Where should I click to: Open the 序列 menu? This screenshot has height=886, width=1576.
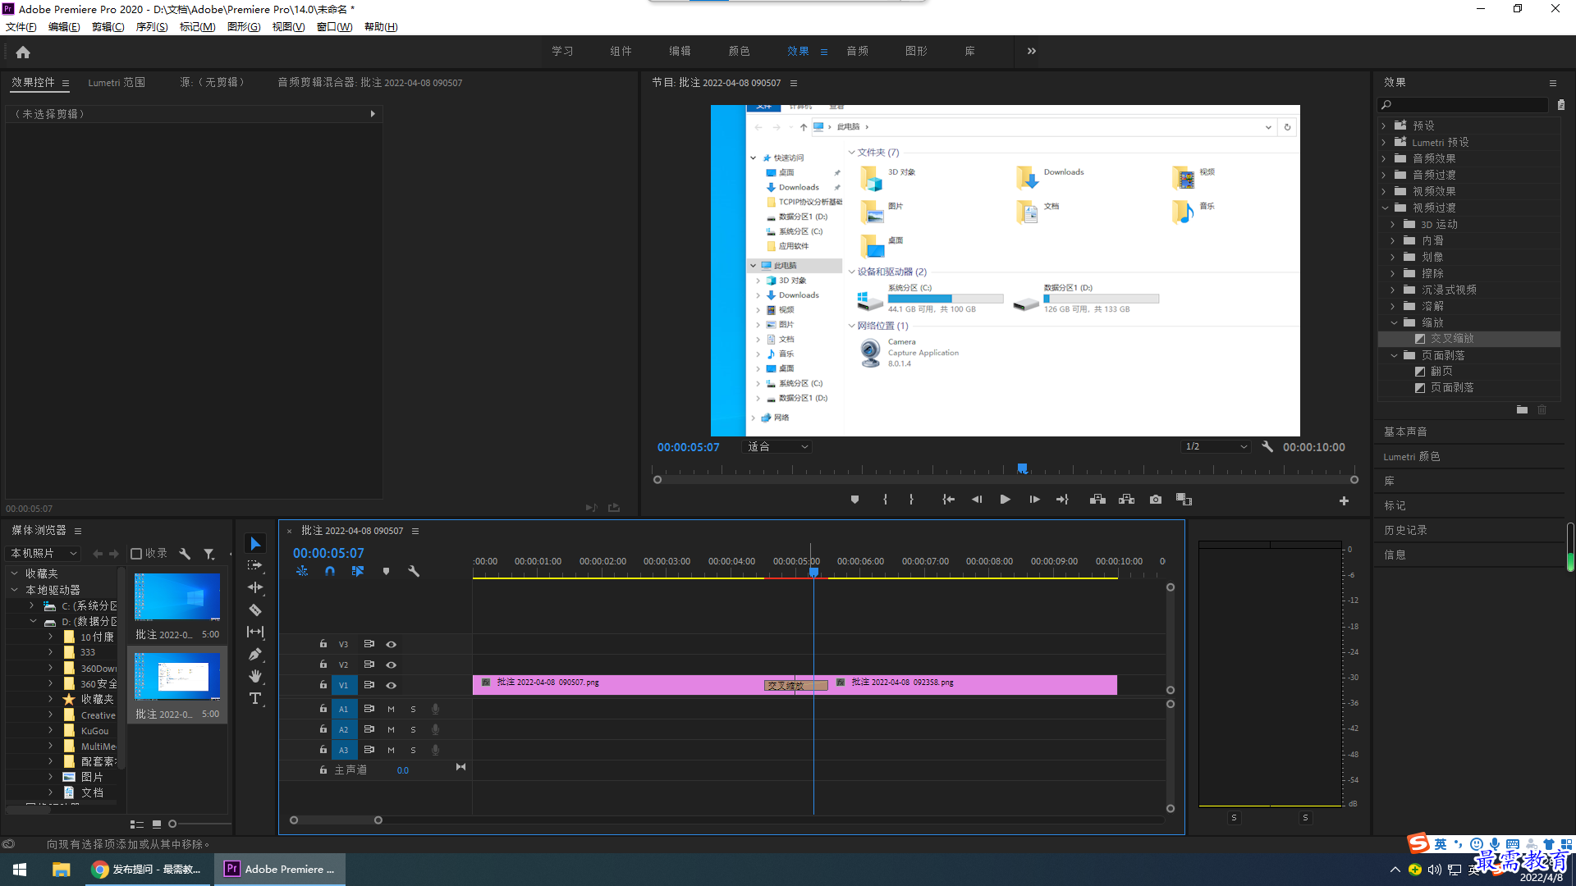[x=152, y=27]
